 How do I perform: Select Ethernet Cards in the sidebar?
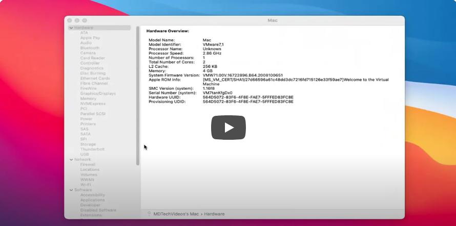[95, 79]
